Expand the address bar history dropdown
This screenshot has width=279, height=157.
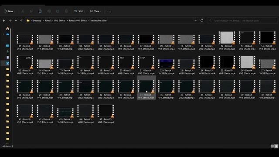tap(196, 20)
